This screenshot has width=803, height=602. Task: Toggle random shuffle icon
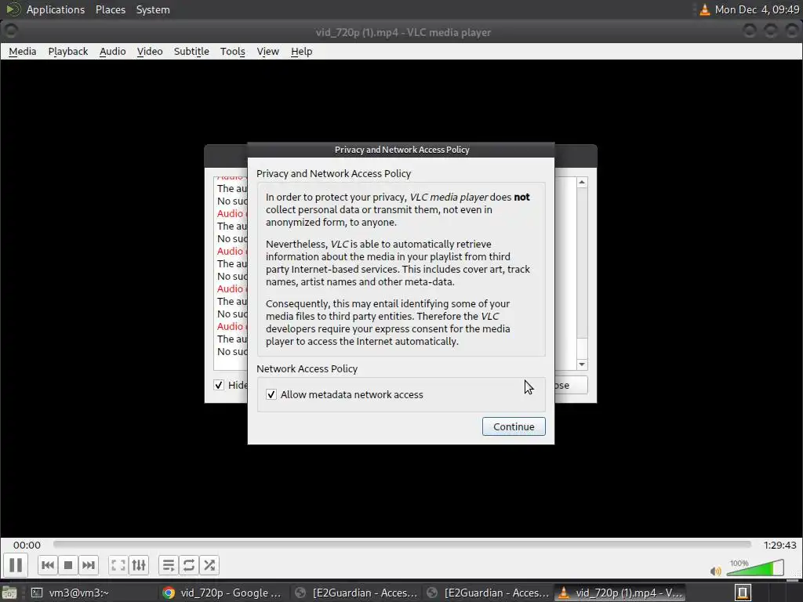pos(209,565)
